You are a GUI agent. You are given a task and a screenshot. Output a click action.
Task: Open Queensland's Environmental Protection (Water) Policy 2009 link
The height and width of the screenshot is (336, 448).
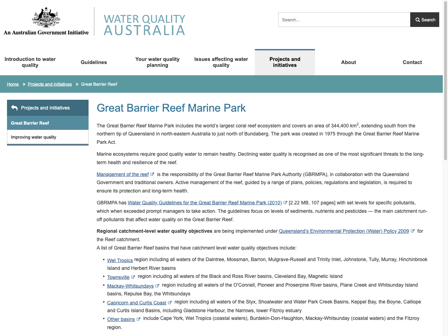click(x=344, y=231)
